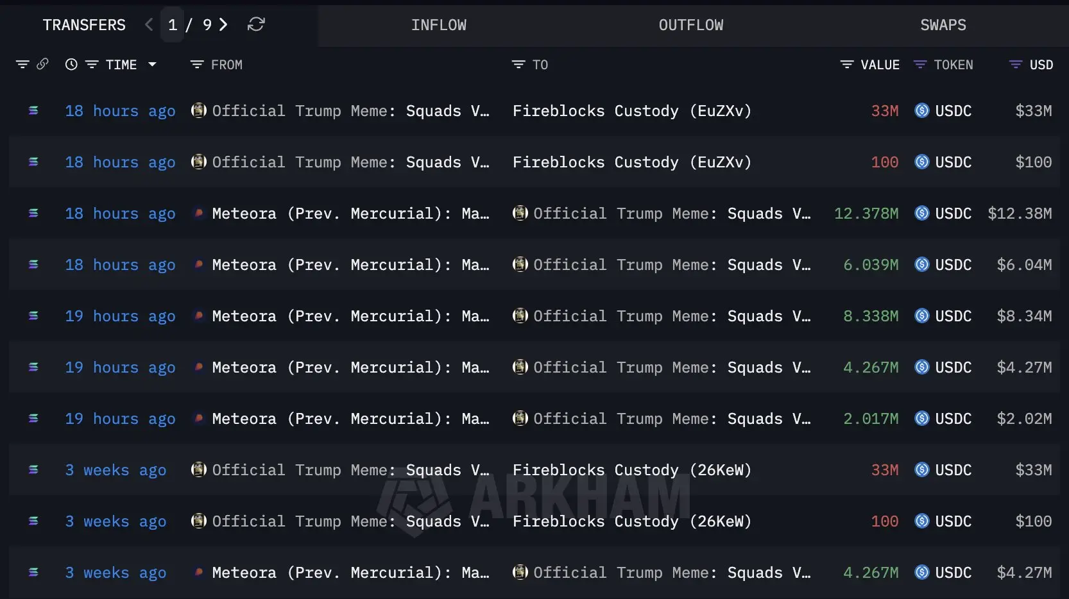This screenshot has height=599, width=1069.
Task: Refresh the transfers list
Action: 256,24
